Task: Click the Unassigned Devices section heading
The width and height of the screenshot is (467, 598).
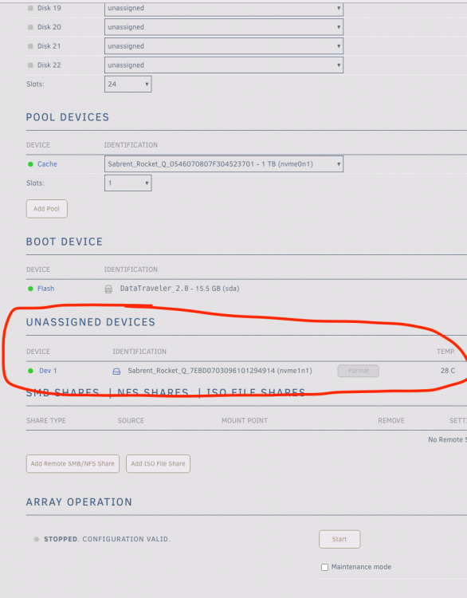Action: click(91, 322)
